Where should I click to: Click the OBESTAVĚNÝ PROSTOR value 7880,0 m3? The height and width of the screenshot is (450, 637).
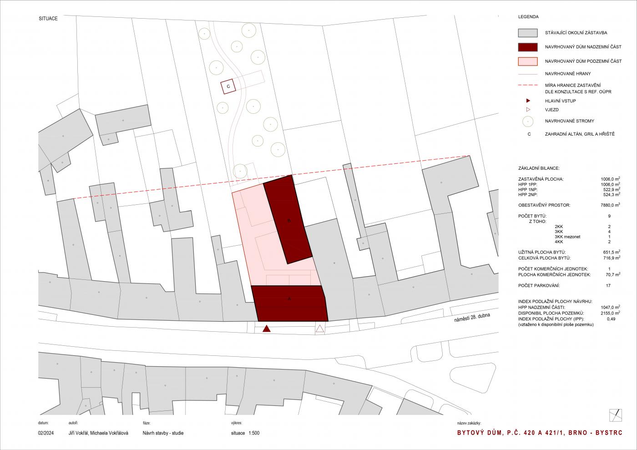pyautogui.click(x=610, y=205)
